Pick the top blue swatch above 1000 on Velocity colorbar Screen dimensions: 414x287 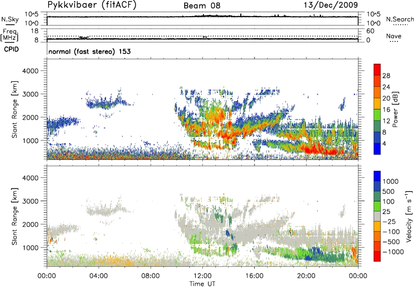377,176
